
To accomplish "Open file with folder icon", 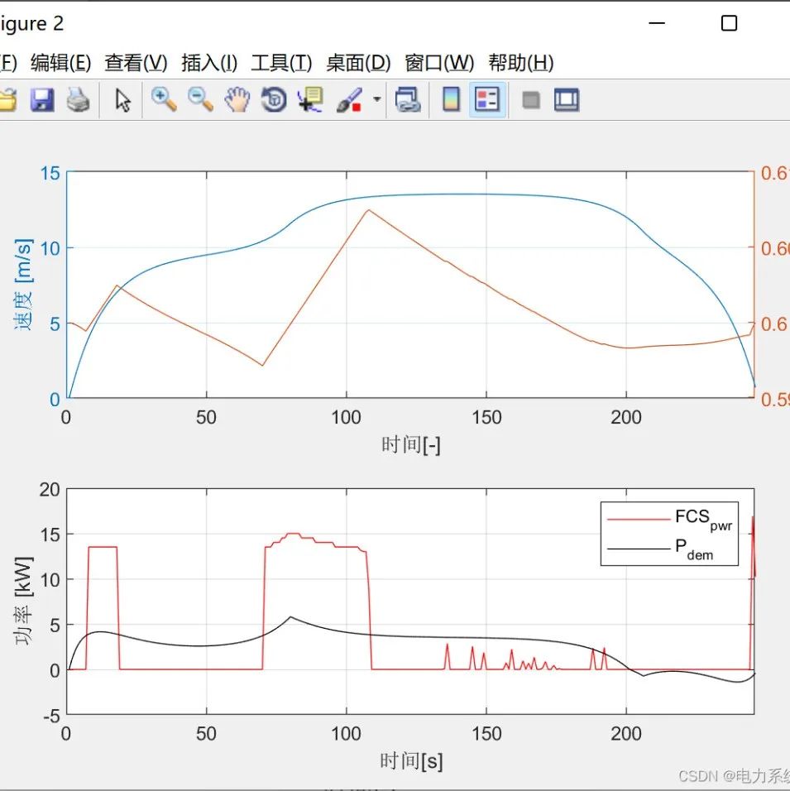I will (x=7, y=99).
